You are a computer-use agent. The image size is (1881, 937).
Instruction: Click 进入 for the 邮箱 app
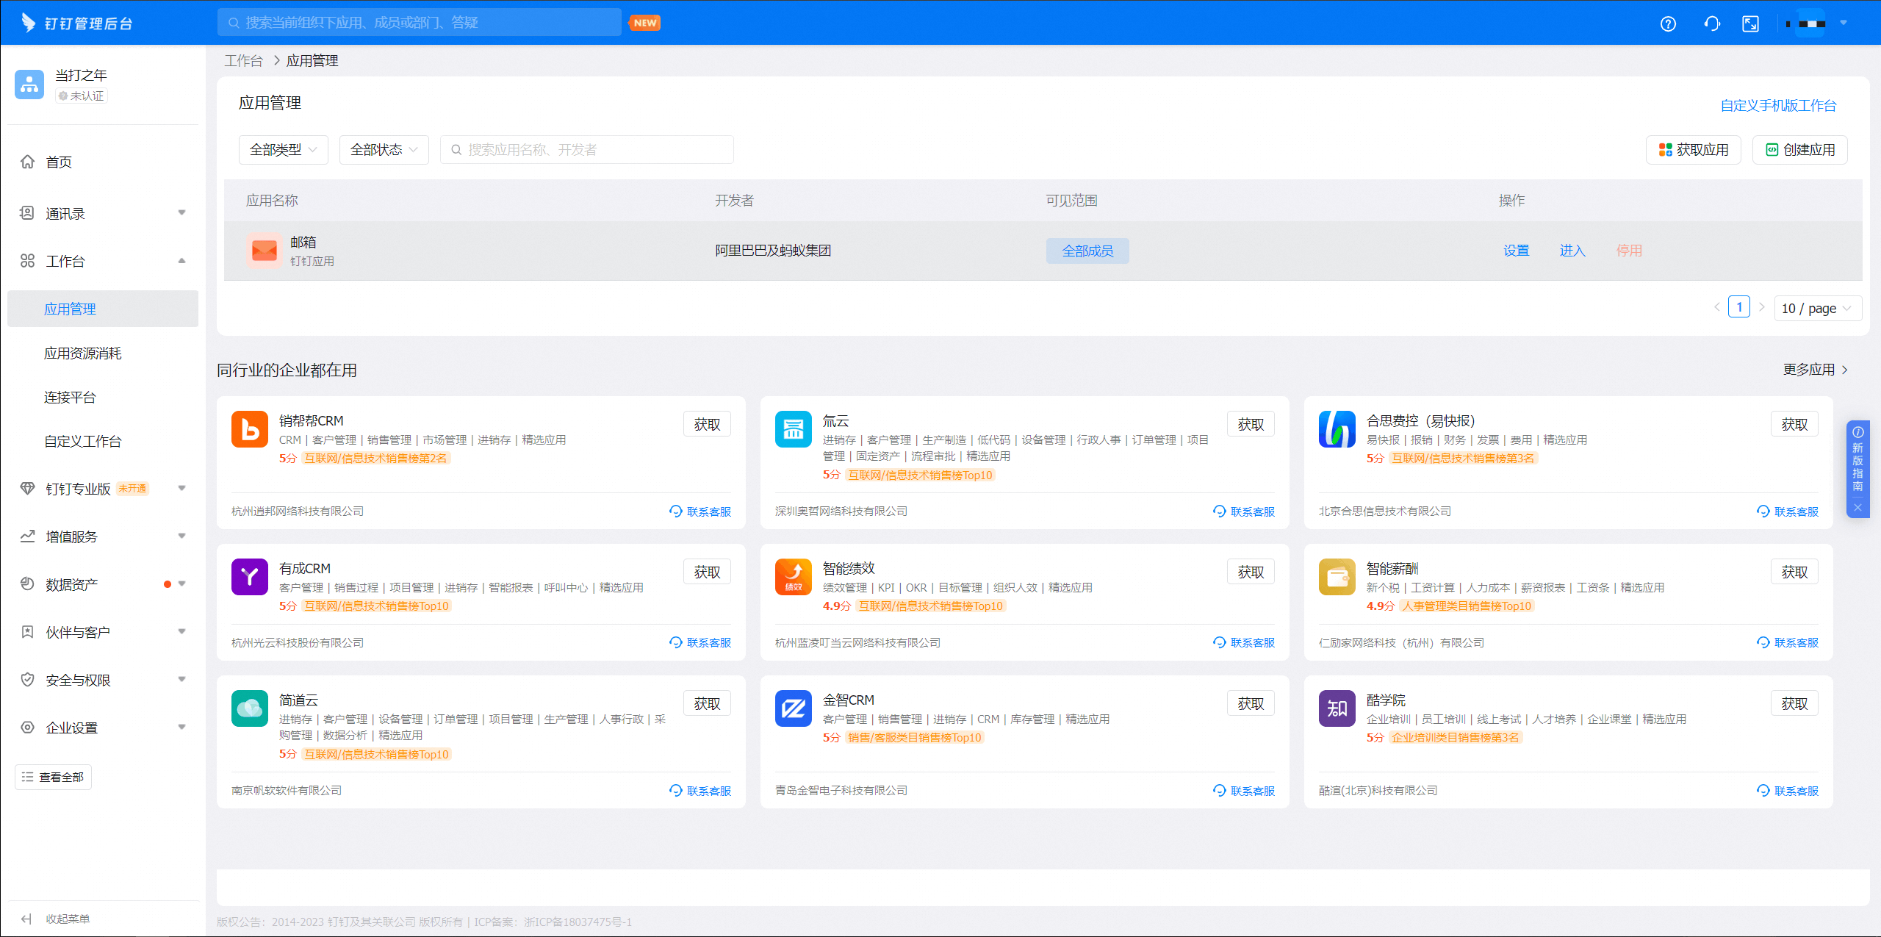[x=1572, y=251]
